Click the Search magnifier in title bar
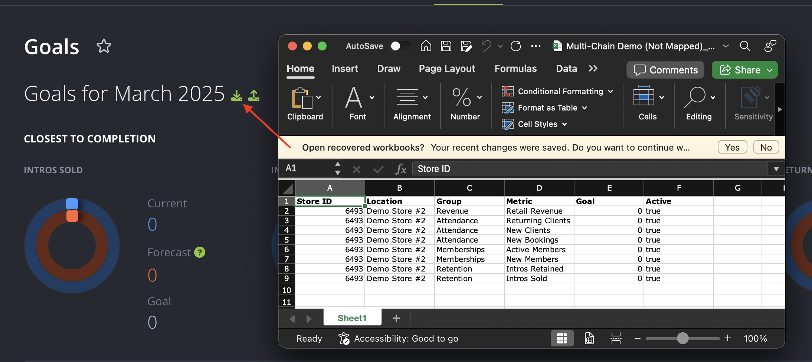This screenshot has height=362, width=812. click(x=745, y=46)
